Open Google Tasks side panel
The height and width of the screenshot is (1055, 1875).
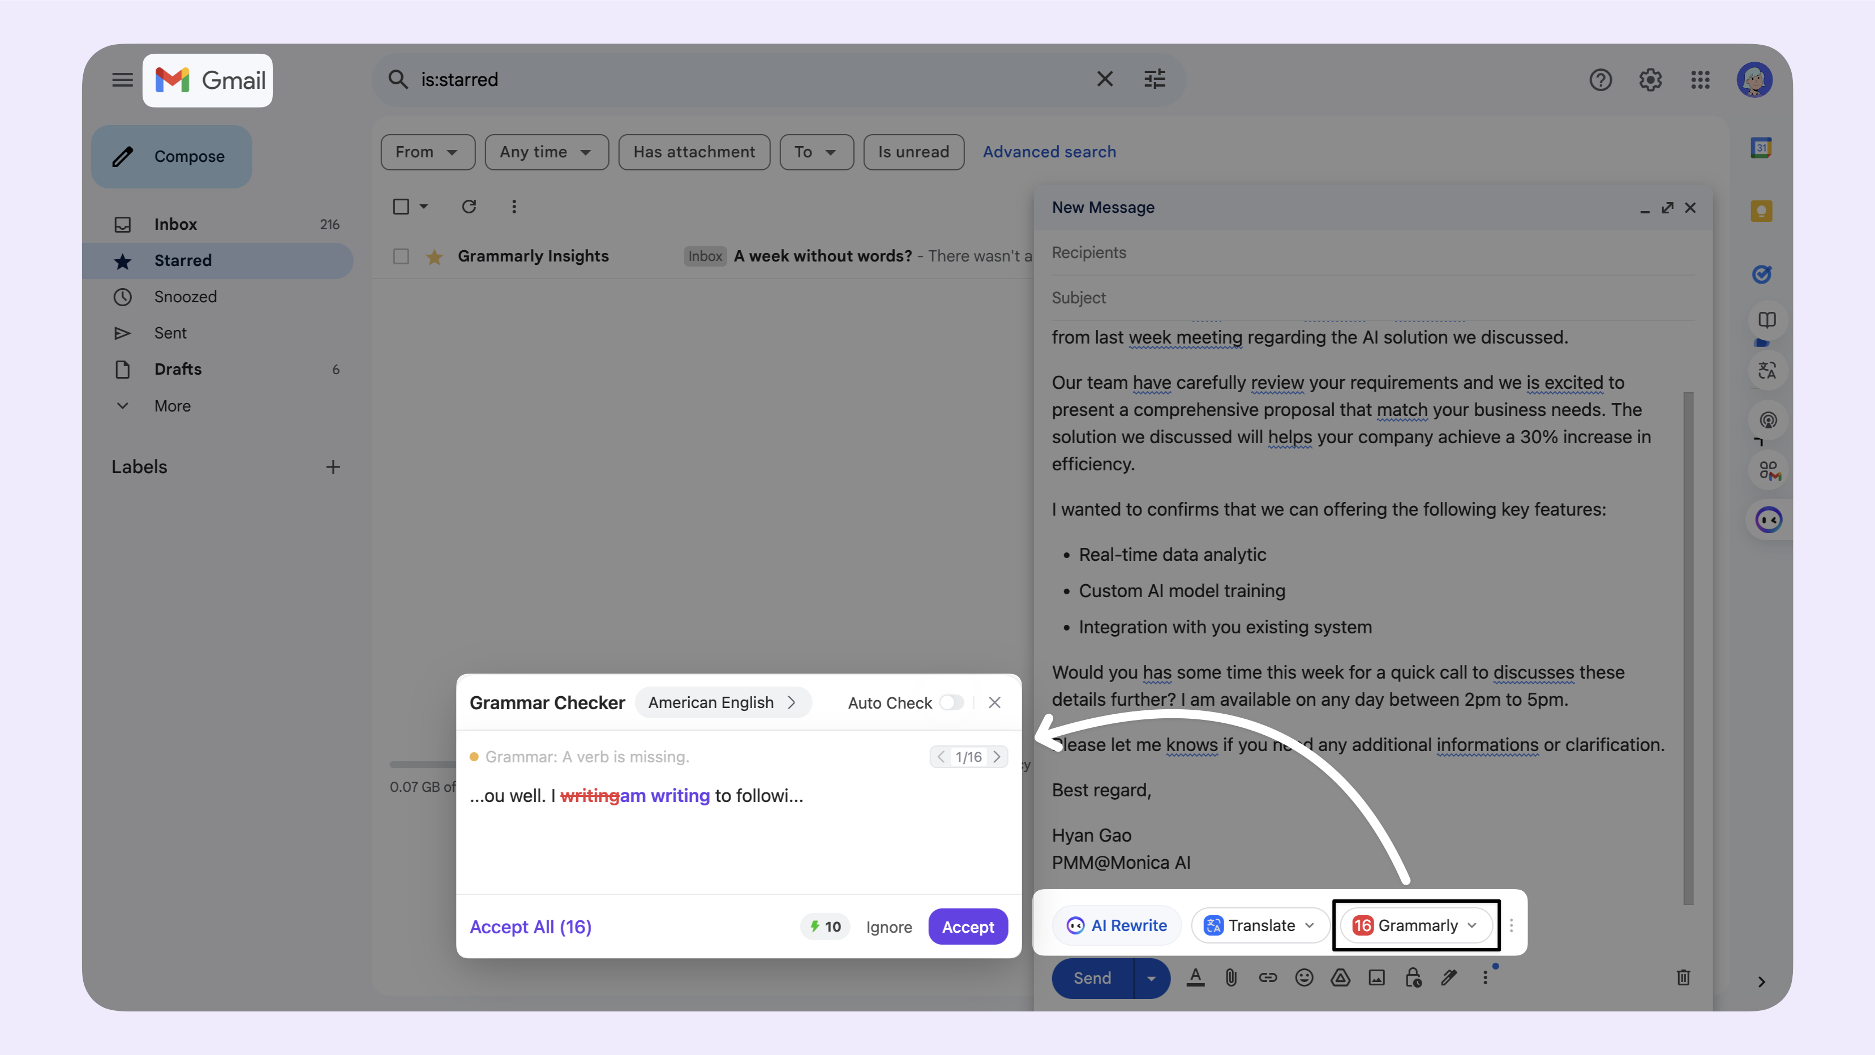(x=1761, y=275)
